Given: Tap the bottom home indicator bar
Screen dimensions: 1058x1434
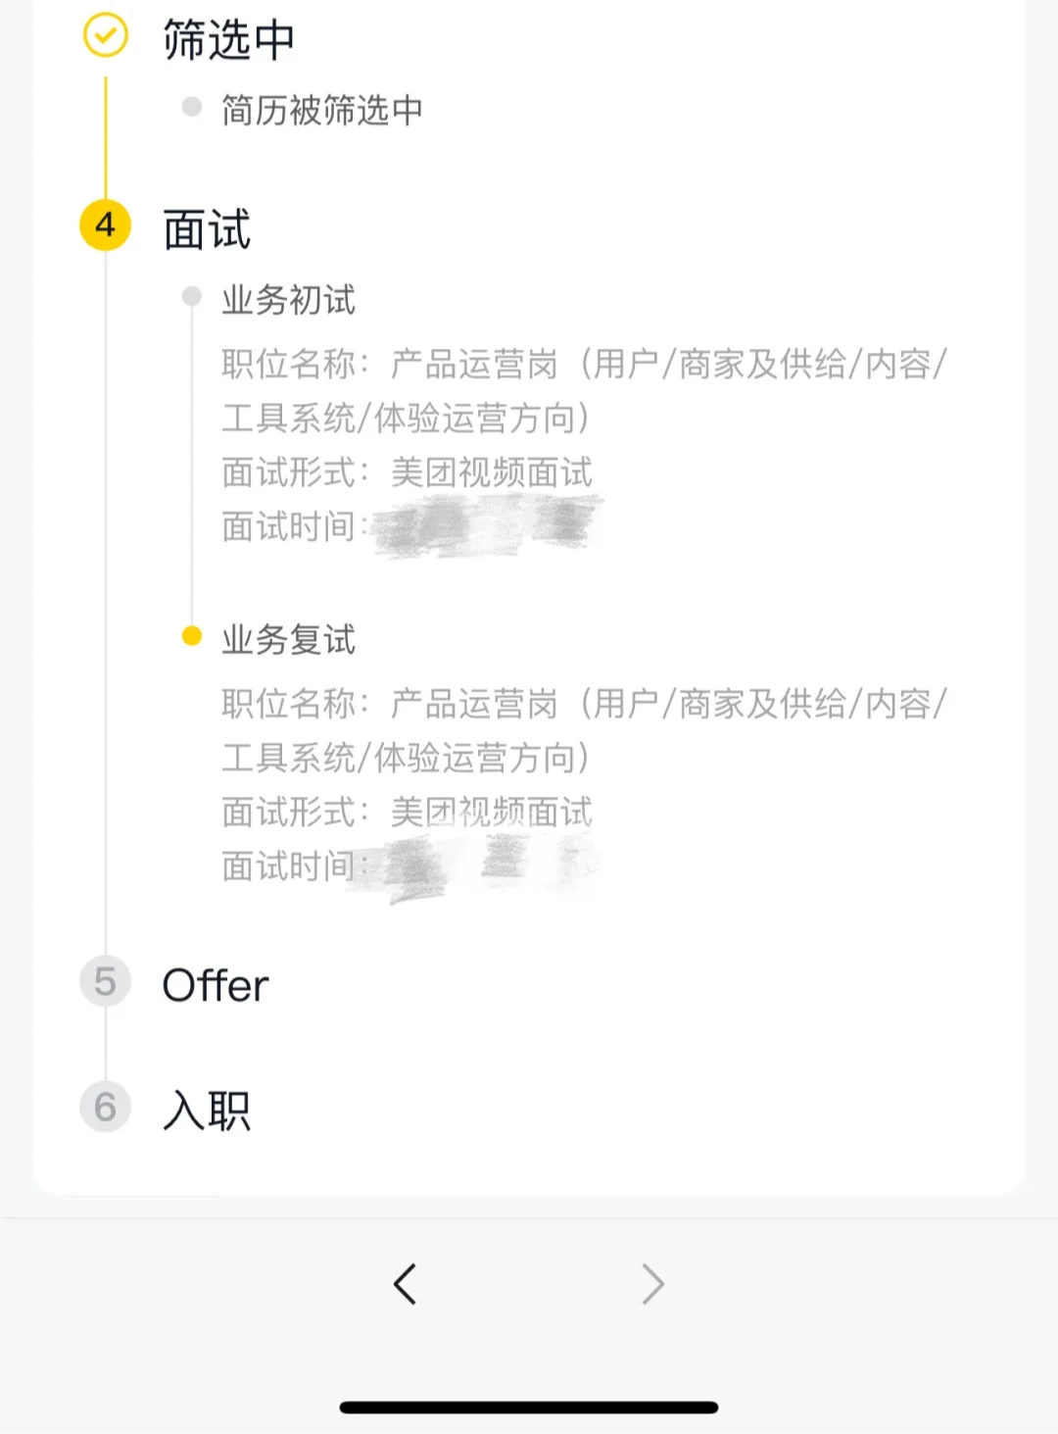Looking at the screenshot, I should (529, 1407).
